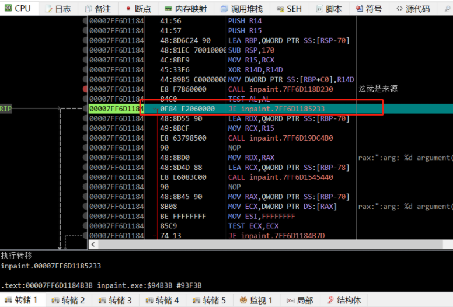The image size is (453, 307).
Task: Select the LEA RBP,QWORD PTR SS:[RSP-70] instruction
Action: (x=288, y=40)
